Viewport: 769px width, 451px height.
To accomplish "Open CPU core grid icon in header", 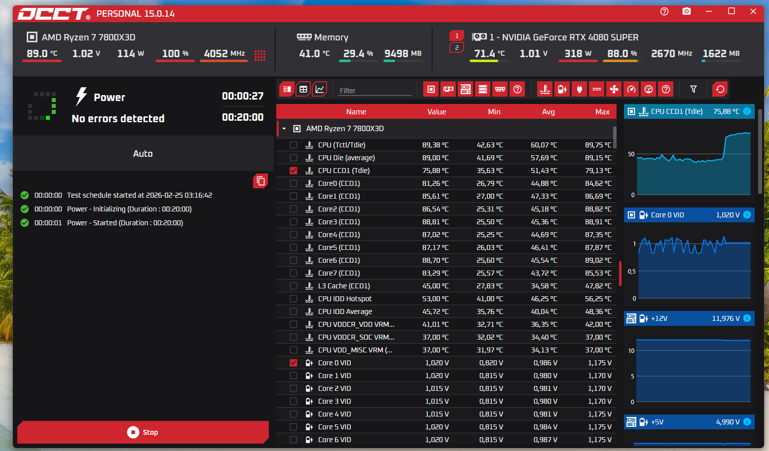I will 260,55.
